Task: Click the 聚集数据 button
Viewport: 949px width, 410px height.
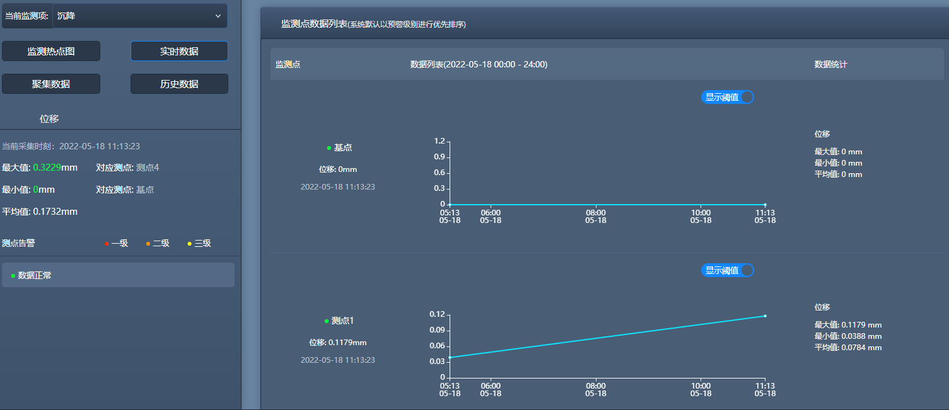Action: [51, 83]
